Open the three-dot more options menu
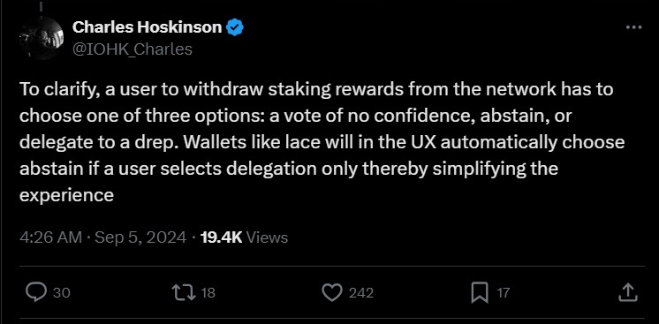 point(633,27)
